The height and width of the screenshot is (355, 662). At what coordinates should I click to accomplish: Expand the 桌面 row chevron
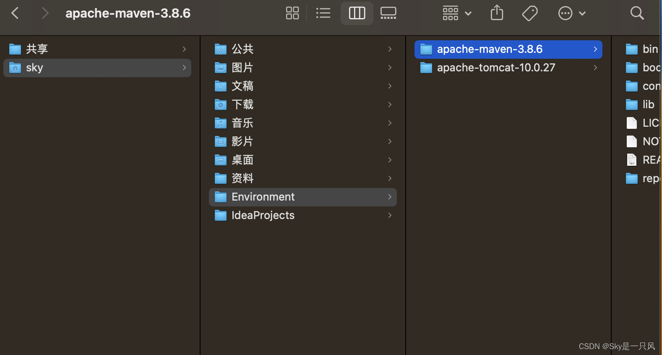pos(390,160)
